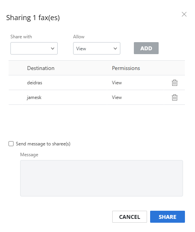Focus the Message text area
Viewport: 195px width, 232px height.
click(x=101, y=178)
